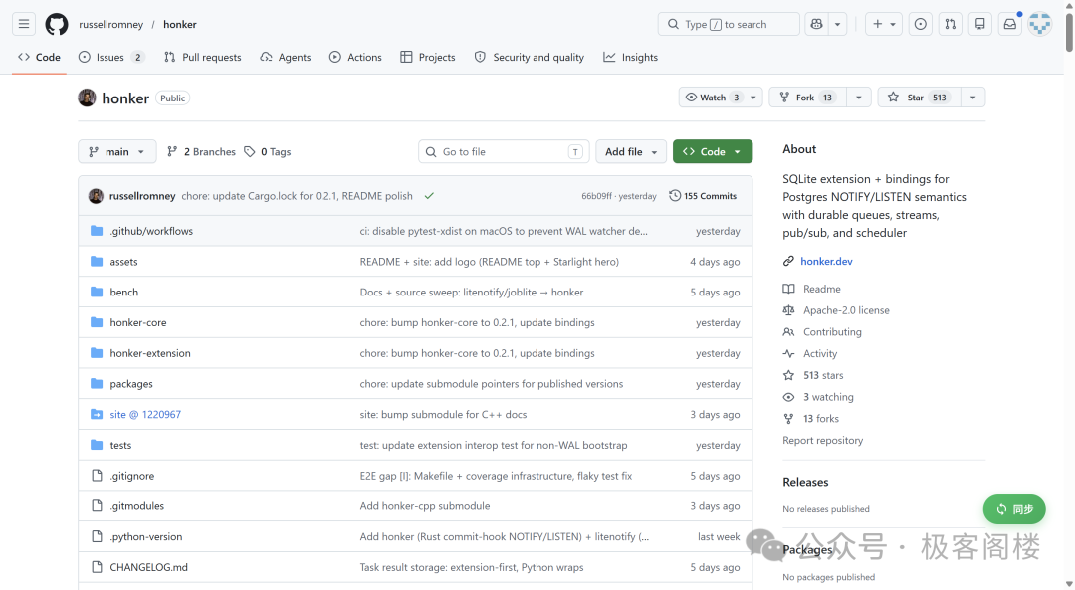This screenshot has height=590, width=1075.
Task: Open the repositories icon in header
Action: coord(980,24)
